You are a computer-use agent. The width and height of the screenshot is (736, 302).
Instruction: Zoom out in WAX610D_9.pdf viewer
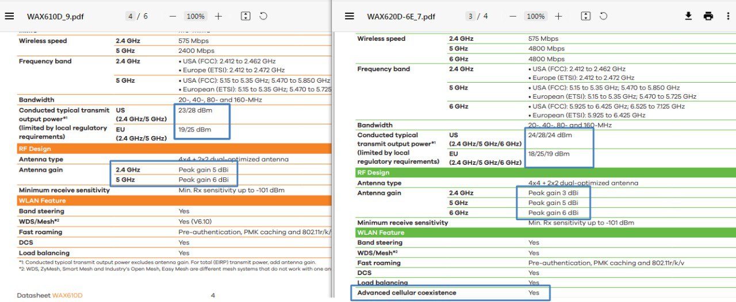pyautogui.click(x=172, y=16)
